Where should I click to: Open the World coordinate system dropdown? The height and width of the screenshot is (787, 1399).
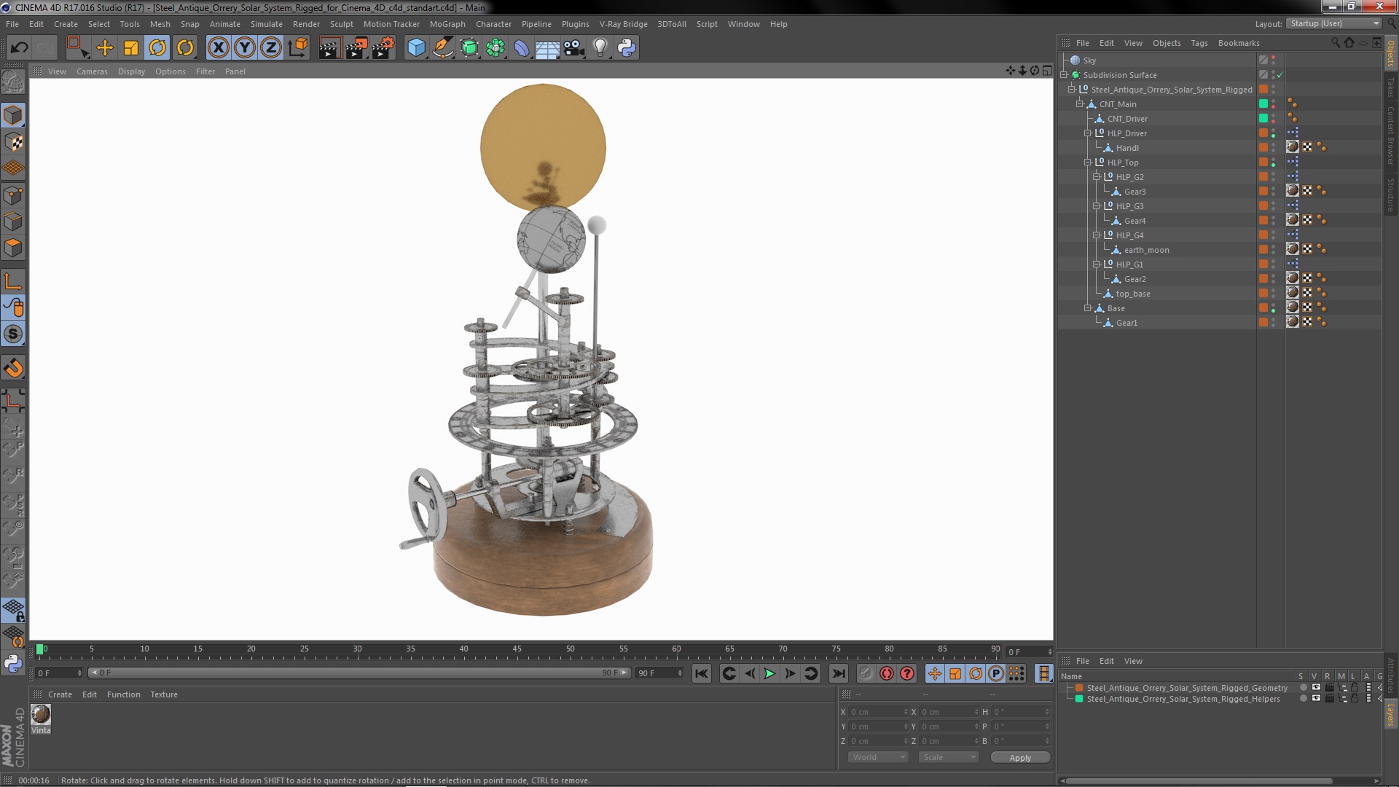[x=878, y=757]
